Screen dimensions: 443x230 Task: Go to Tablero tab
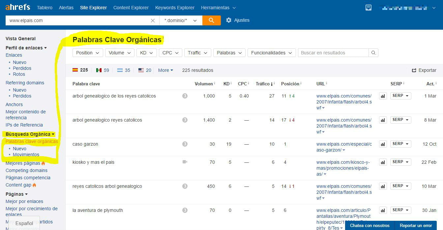point(44,8)
